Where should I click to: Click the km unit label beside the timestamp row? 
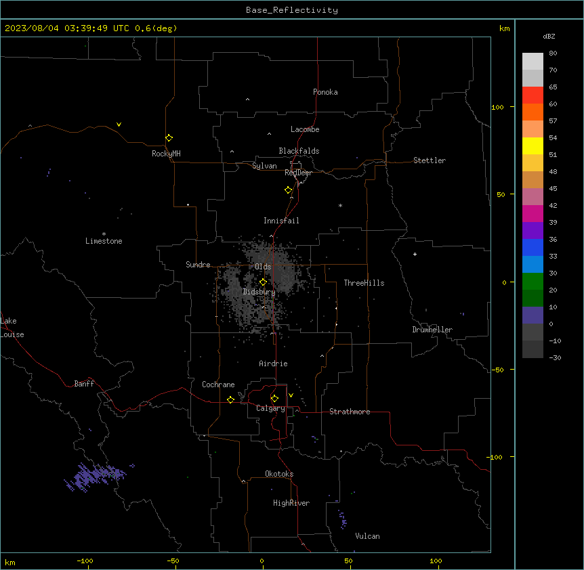point(505,28)
